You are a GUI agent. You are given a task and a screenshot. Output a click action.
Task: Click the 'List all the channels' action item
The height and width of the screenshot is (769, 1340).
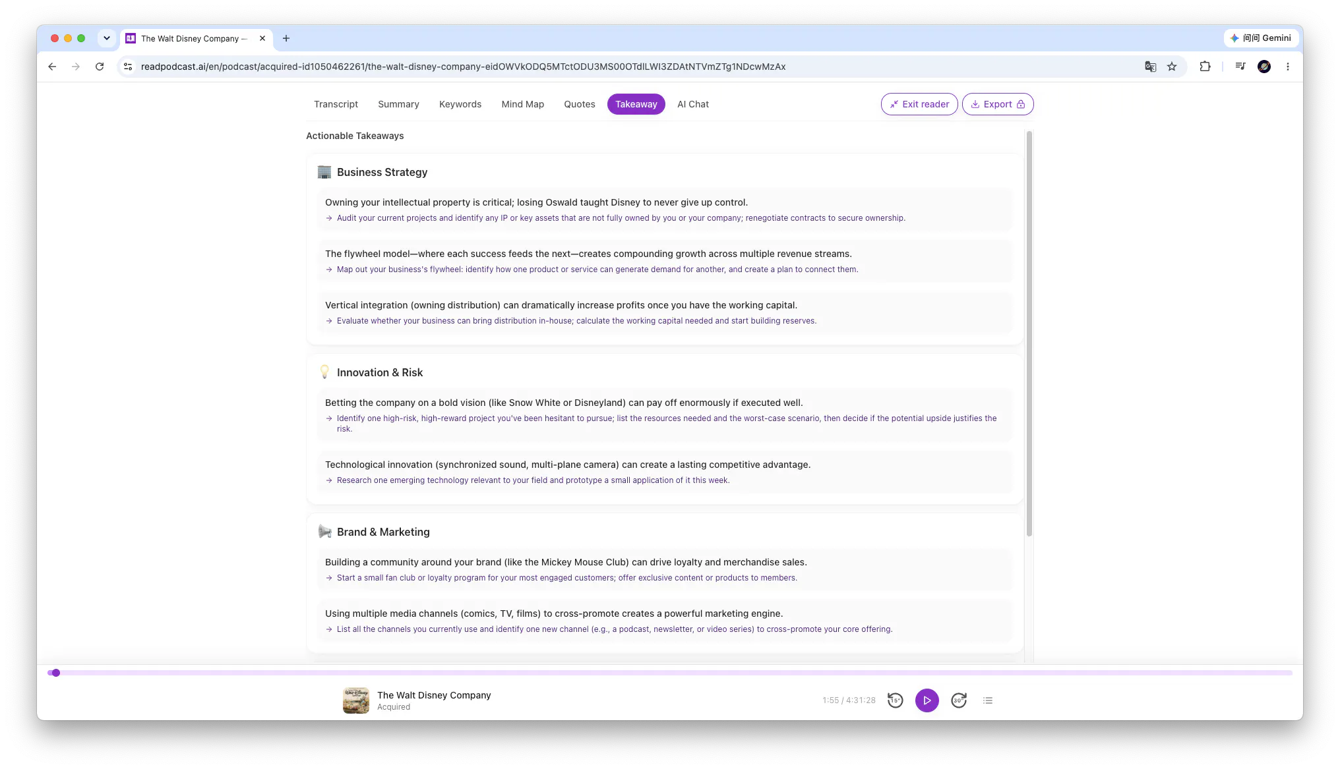coord(615,629)
